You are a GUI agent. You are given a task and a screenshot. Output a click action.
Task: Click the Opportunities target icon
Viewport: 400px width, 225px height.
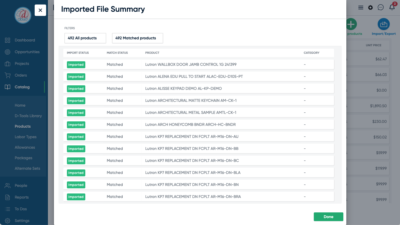pyautogui.click(x=8, y=52)
